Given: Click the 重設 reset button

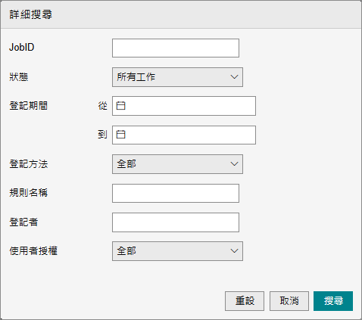Looking at the screenshot, I should 245,301.
